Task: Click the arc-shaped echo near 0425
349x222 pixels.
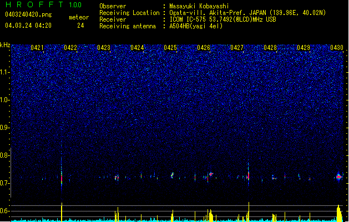Action: click(x=172, y=175)
